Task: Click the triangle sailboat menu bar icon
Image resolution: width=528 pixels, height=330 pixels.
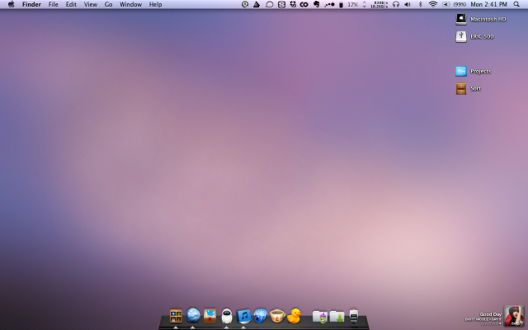Action: (257, 4)
